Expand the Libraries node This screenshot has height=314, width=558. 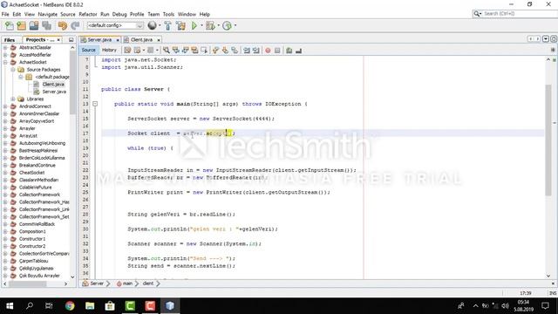click(13, 99)
